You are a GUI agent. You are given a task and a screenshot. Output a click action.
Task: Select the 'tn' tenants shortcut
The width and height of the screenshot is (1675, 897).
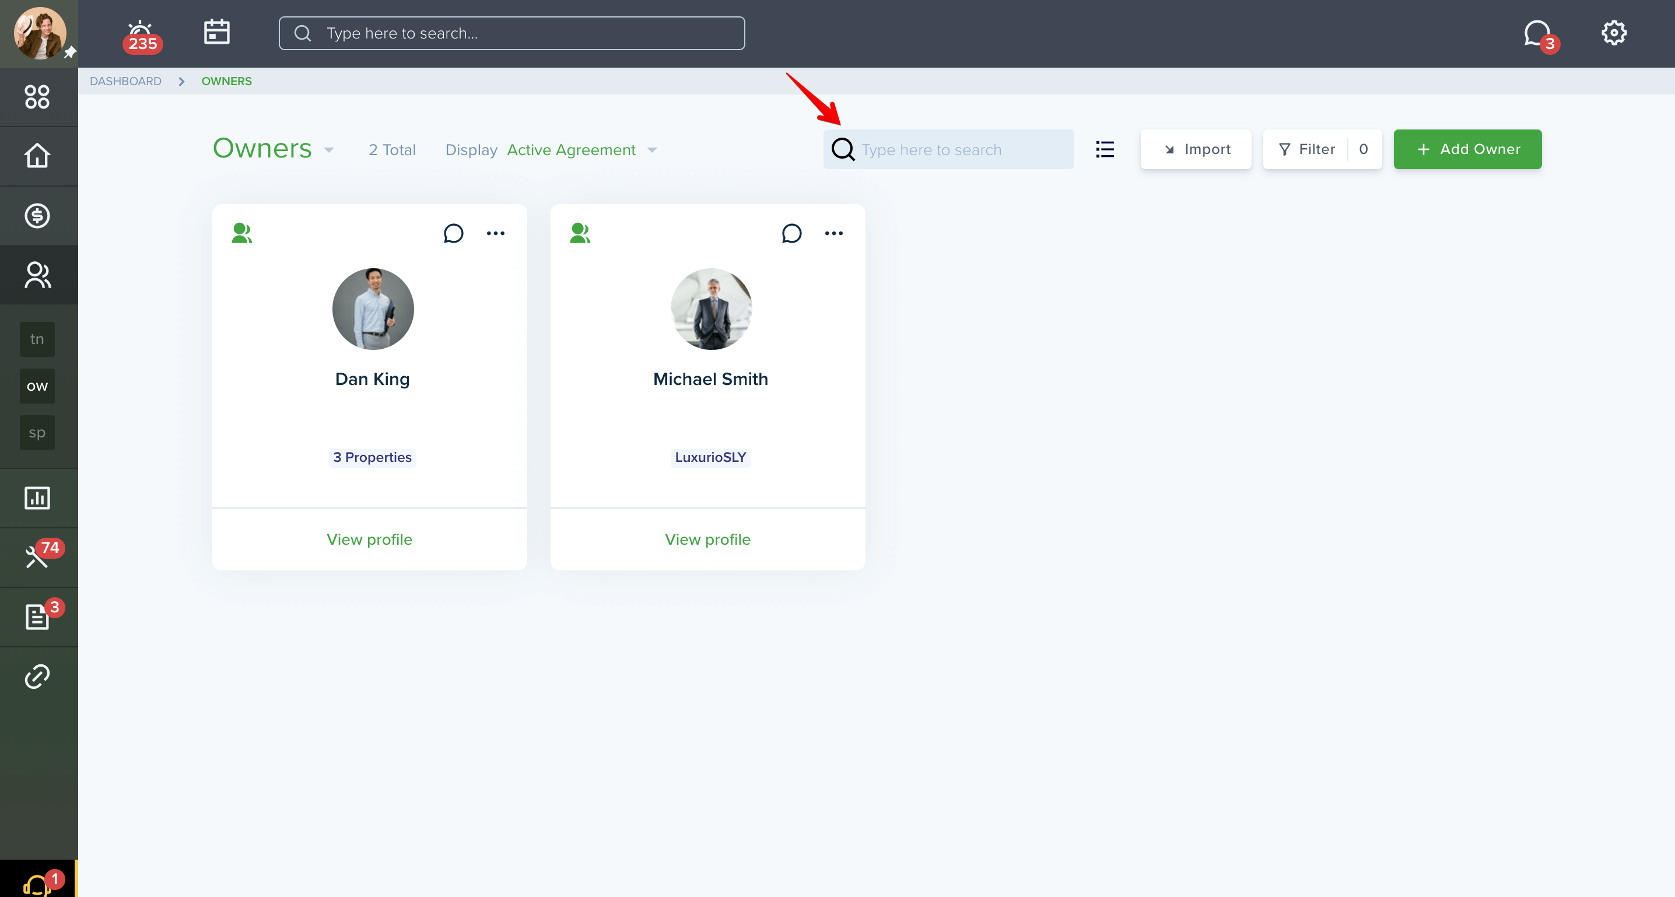tap(37, 339)
